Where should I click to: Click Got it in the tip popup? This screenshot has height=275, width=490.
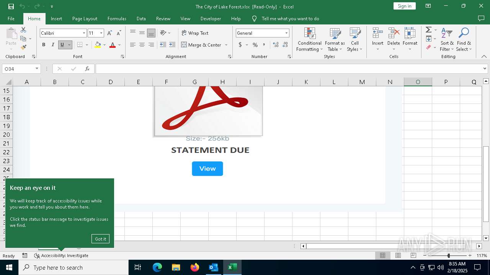(100, 239)
